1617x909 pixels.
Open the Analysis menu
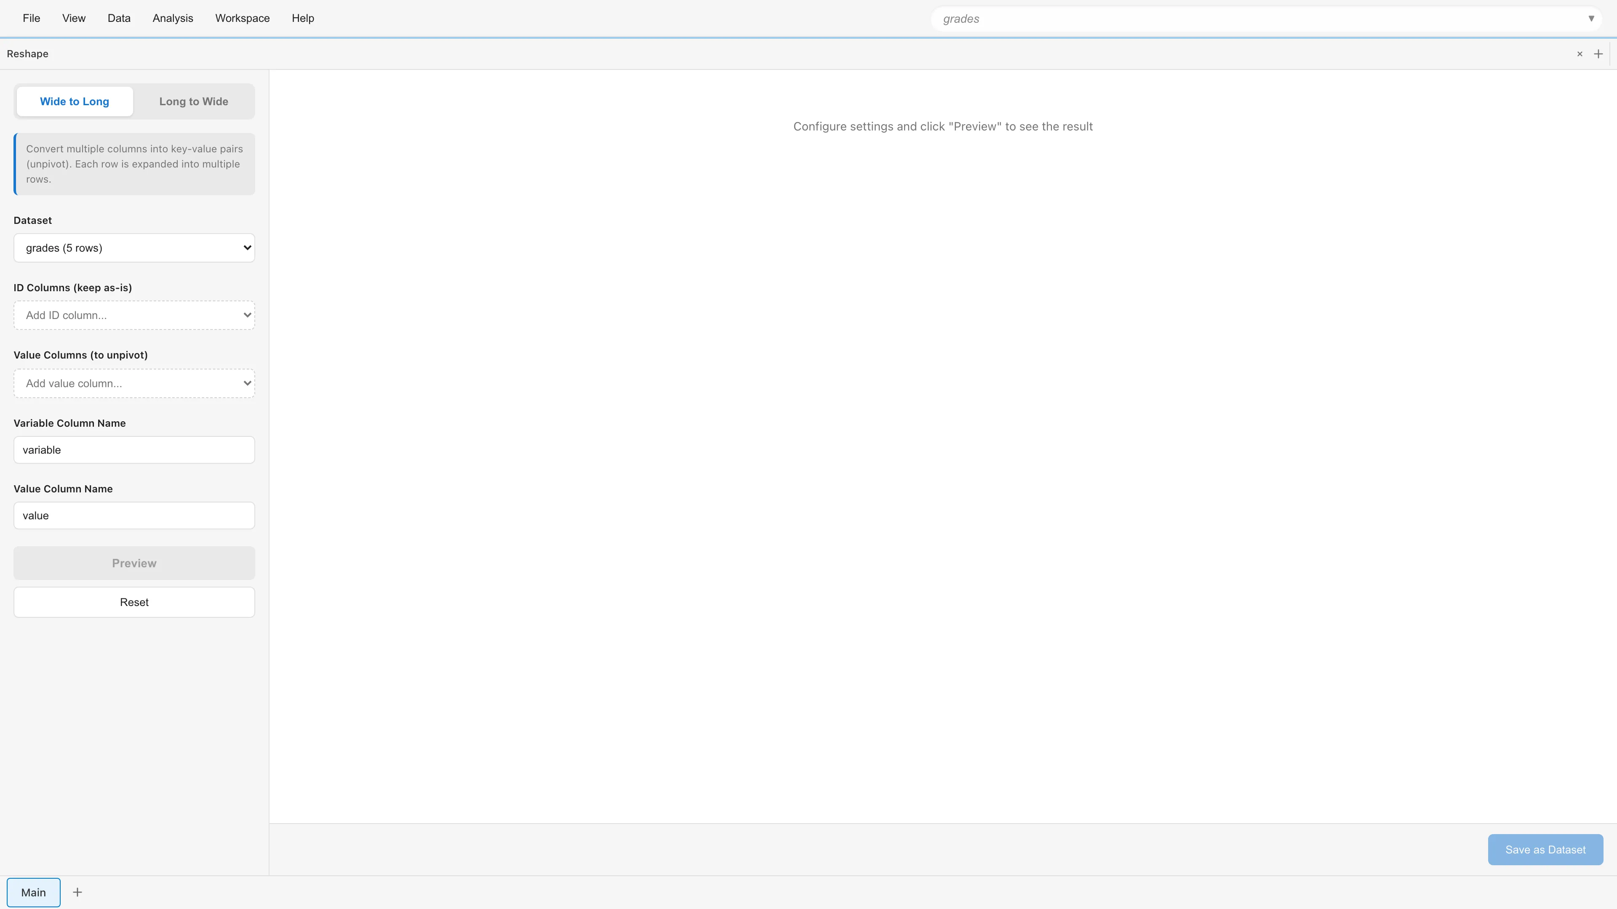173,18
